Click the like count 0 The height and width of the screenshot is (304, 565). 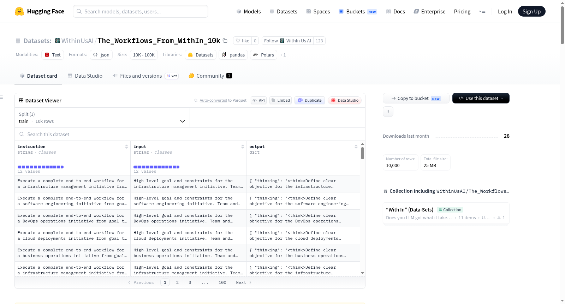[255, 41]
